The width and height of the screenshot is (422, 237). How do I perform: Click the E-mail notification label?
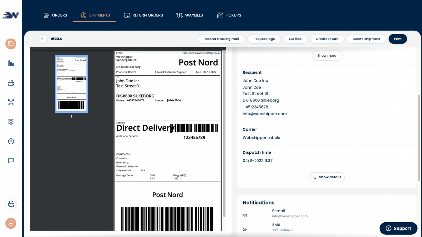point(279,211)
